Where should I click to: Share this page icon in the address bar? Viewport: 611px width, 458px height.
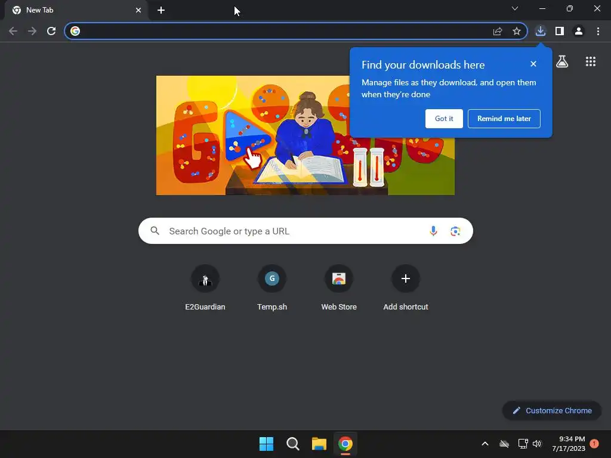pos(498,31)
